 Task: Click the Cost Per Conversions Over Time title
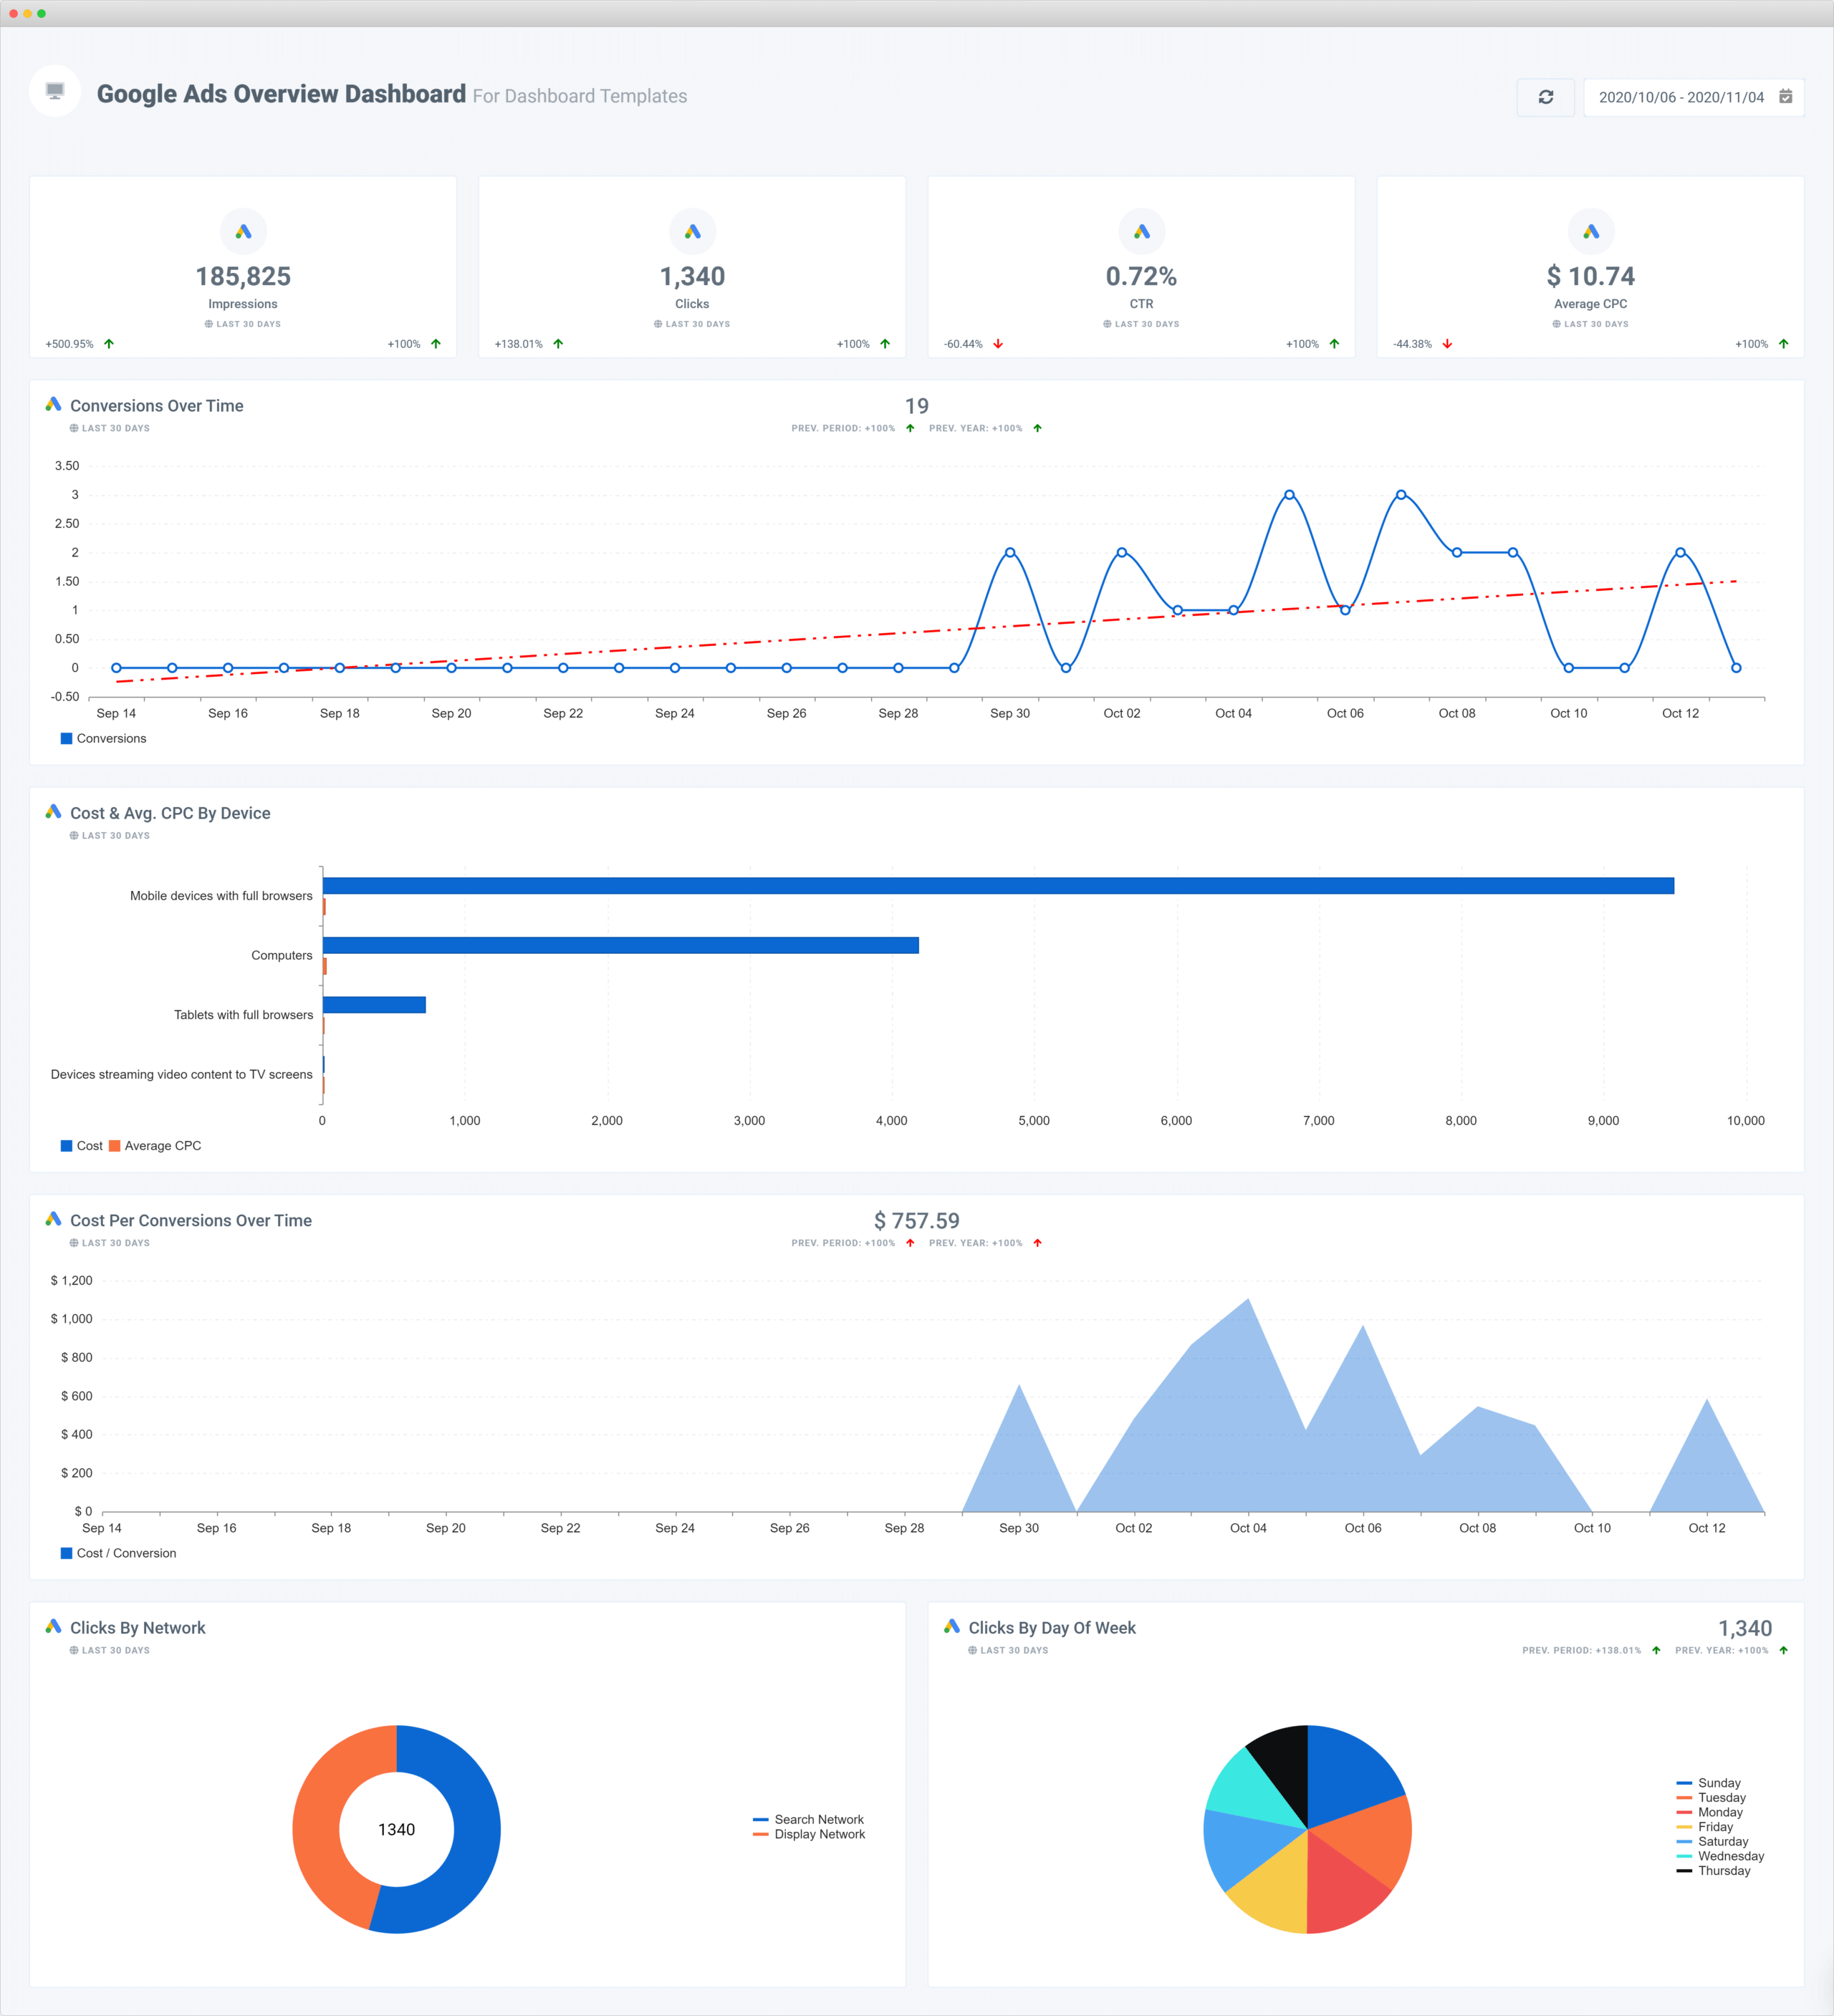point(190,1221)
